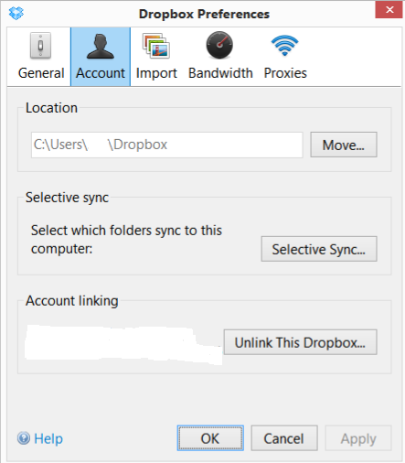
Task: Click the greyed-out Apply button
Action: click(x=358, y=438)
